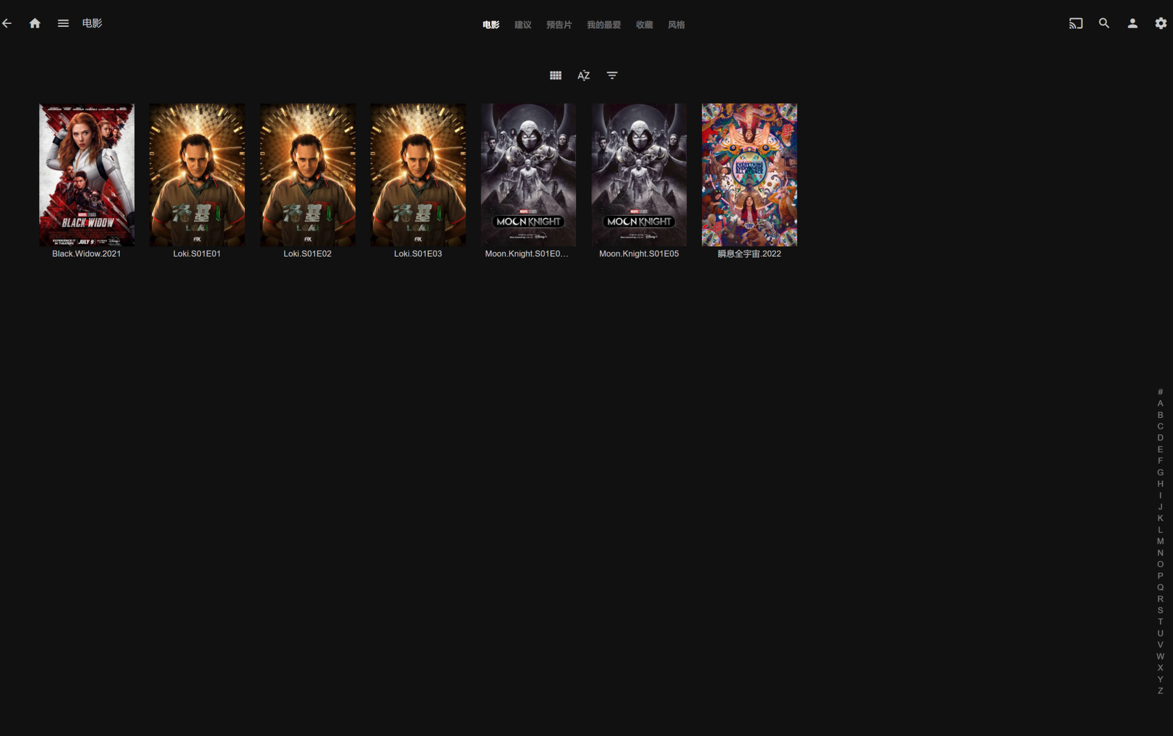The image size is (1173, 736).
Task: Jump to letter A in alphabet picker
Action: [1160, 404]
